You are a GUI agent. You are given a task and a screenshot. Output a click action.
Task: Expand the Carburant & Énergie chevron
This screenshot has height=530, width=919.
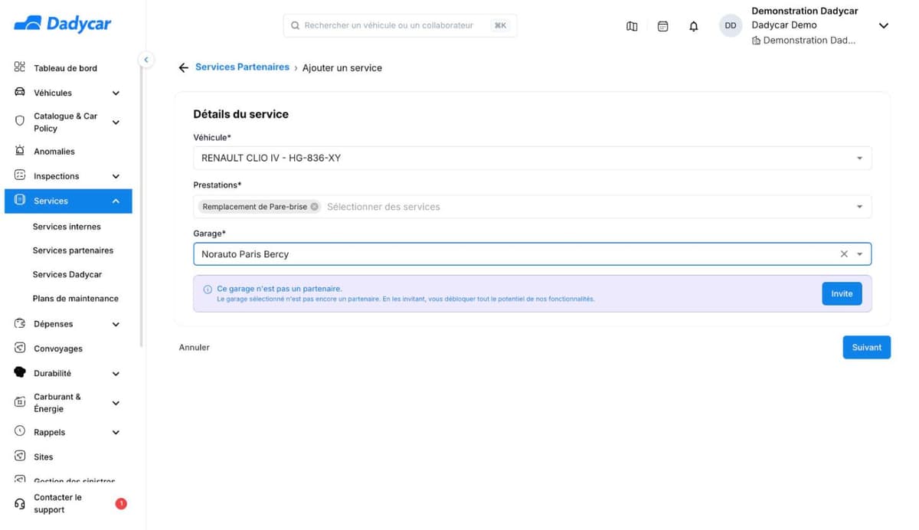116,403
